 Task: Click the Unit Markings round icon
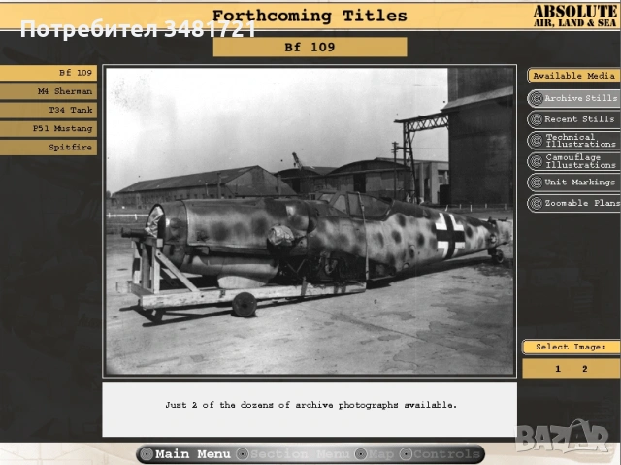(x=536, y=183)
